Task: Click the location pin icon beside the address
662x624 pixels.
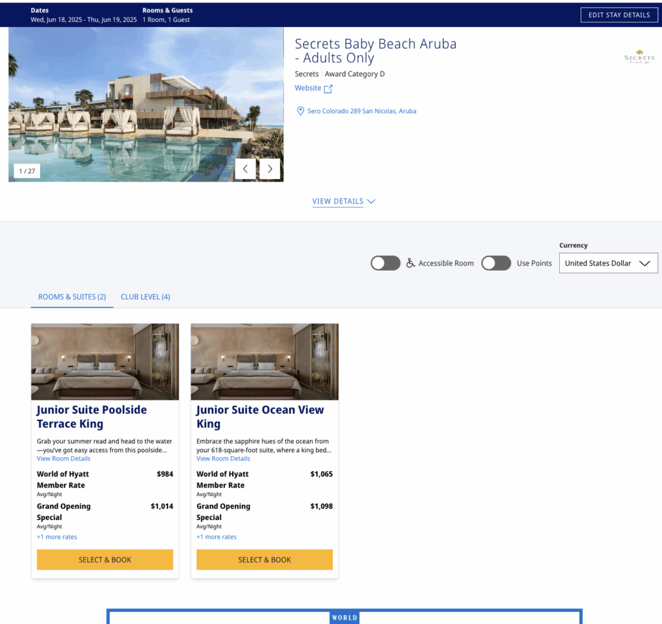Action: pyautogui.click(x=300, y=110)
